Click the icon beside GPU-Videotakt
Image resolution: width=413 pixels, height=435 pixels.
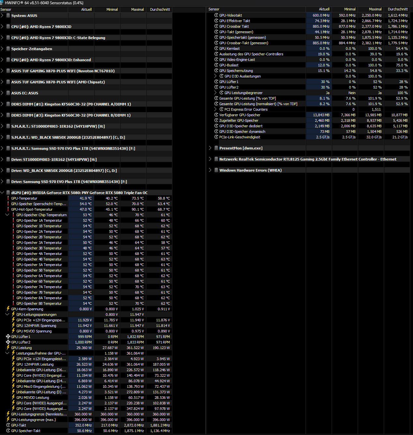[x=216, y=15]
